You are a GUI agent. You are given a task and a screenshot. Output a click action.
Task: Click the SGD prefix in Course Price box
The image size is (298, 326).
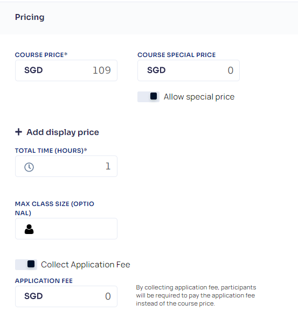pos(33,70)
